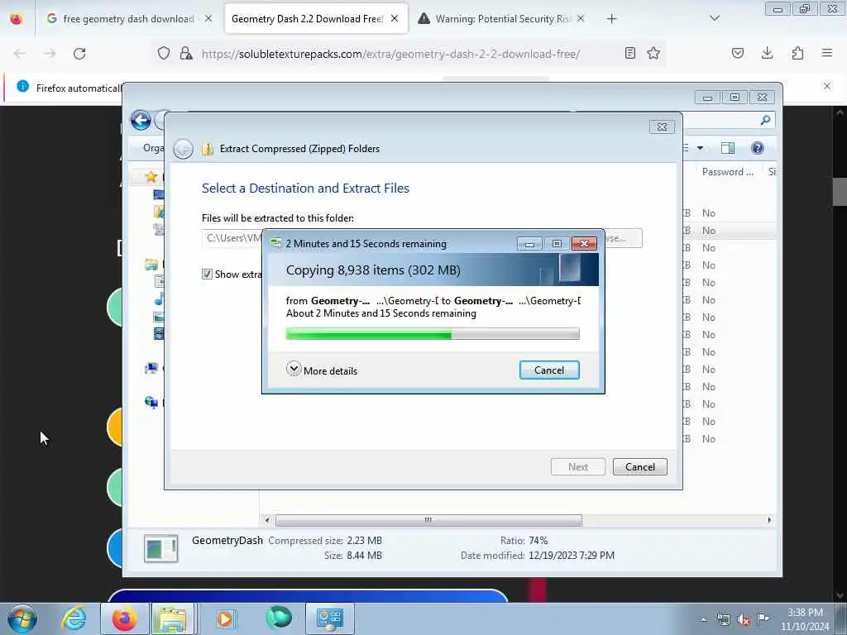Viewport: 847px width, 635px height.
Task: Go back in Explorer window
Action: pyautogui.click(x=141, y=120)
